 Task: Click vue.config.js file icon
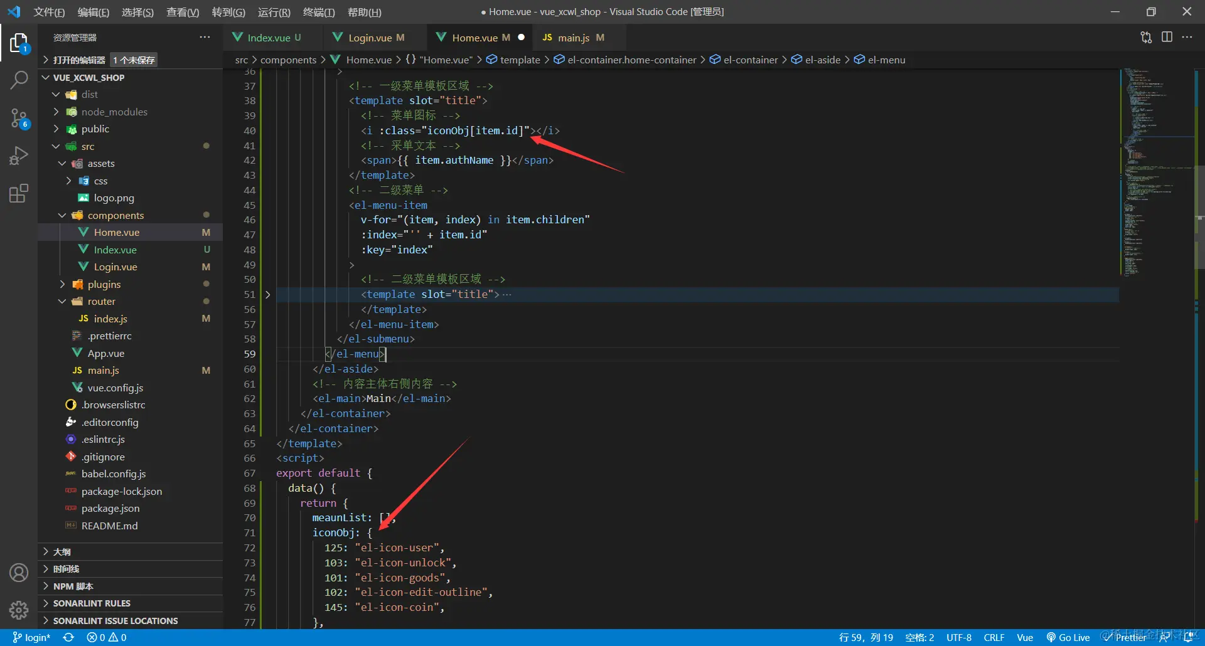coord(77,388)
